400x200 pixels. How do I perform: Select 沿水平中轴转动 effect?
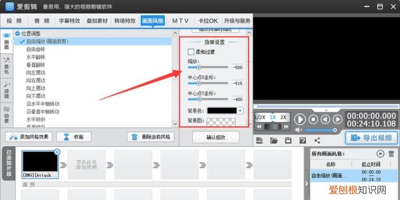tap(43, 104)
